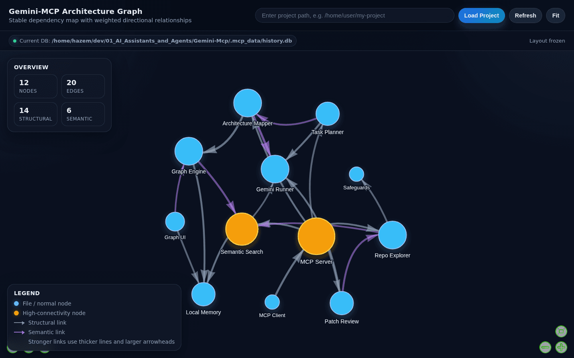Refresh the architecture graph

pos(525,16)
